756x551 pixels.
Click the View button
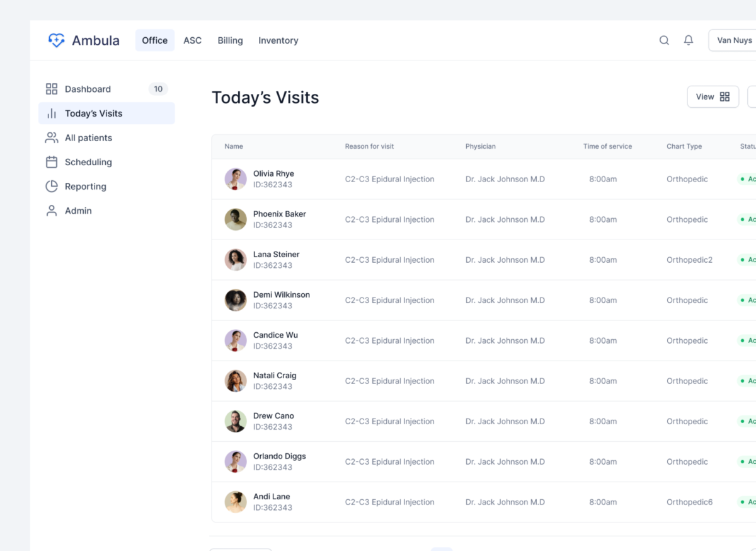(713, 96)
